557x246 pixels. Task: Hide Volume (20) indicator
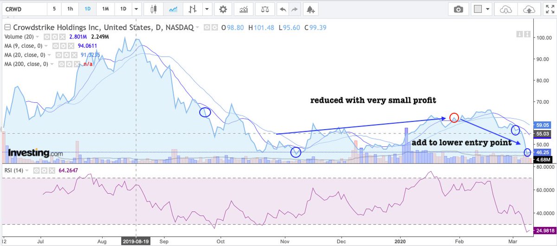46,37
